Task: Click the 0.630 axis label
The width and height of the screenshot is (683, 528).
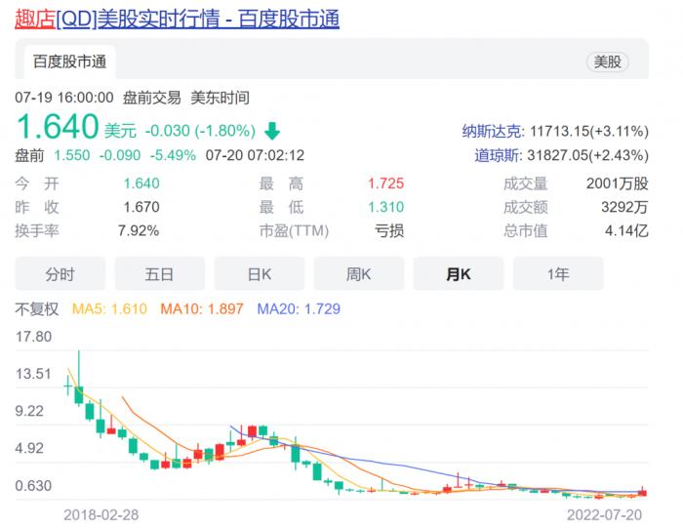Action: (33, 485)
